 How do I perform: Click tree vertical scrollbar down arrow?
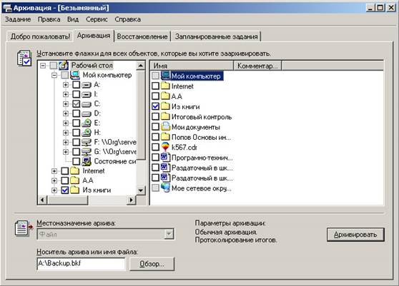[x=141, y=190]
